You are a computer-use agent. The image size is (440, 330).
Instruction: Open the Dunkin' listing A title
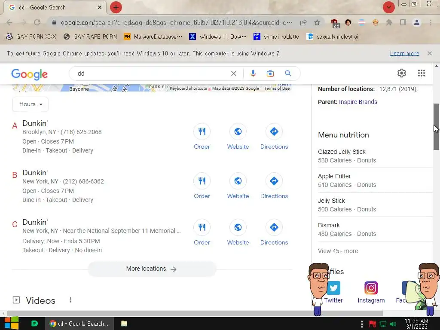(35, 123)
